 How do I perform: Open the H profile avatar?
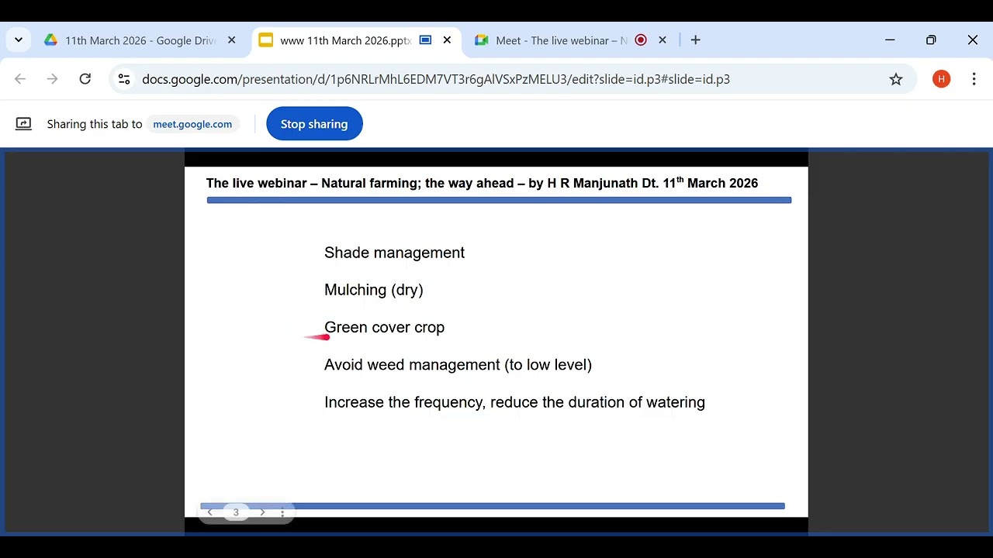941,79
